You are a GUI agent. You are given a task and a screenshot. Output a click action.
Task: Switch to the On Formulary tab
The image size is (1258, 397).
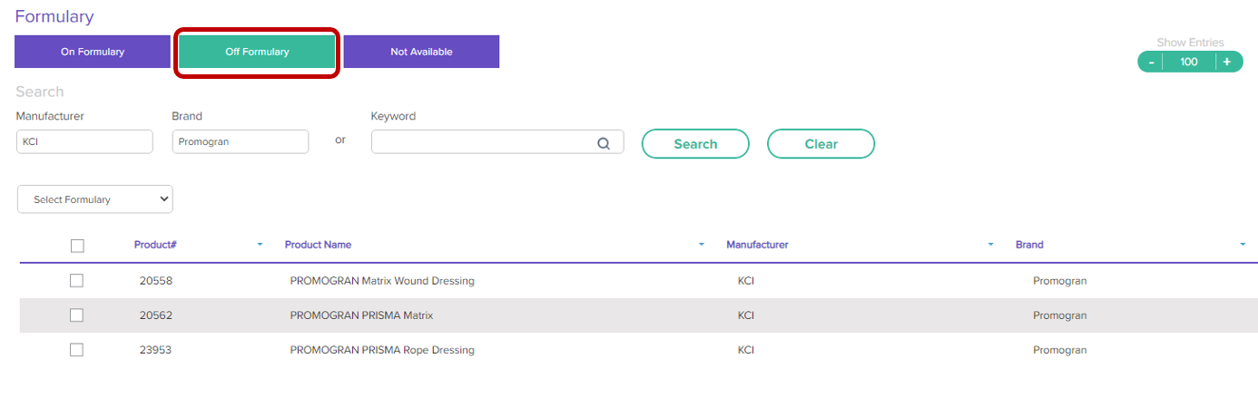tap(93, 52)
